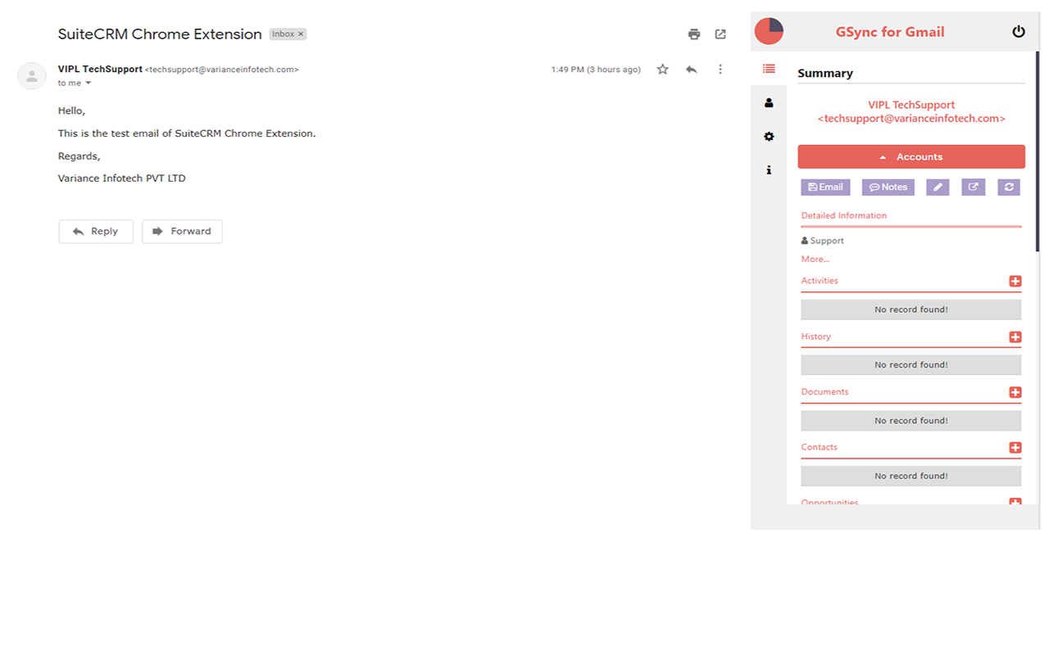Remove the Inbox label from the email
Image resolution: width=1049 pixels, height=655 pixels.
(x=300, y=34)
